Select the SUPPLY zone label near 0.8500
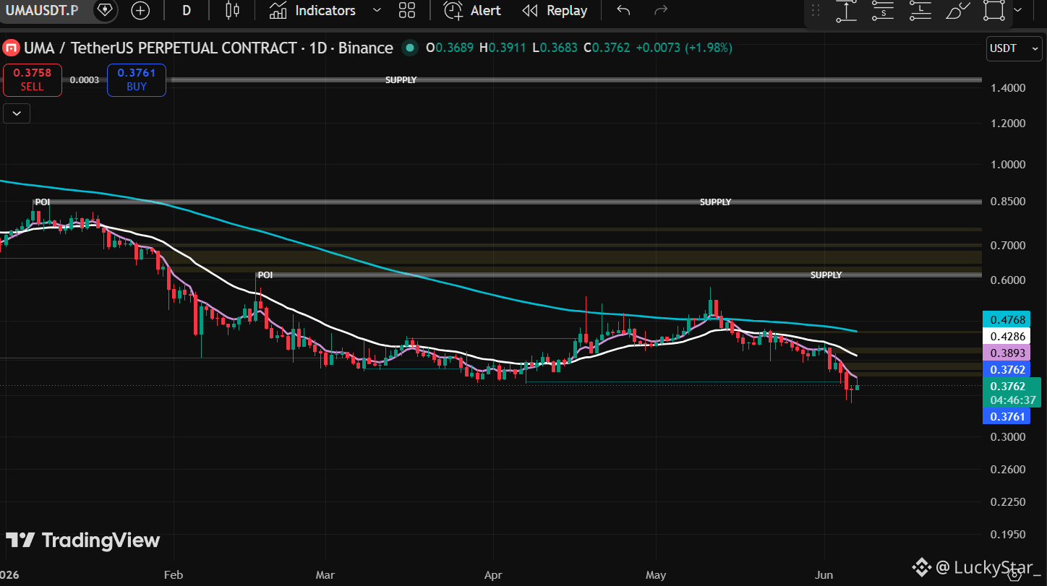This screenshot has height=586, width=1047. [716, 202]
